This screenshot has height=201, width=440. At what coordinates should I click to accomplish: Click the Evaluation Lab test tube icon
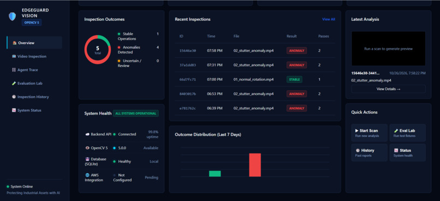(x=14, y=84)
